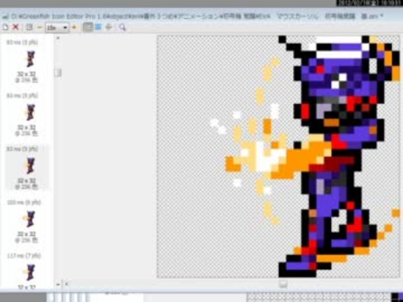Click the small x beside scroll-down arrow

[x=66, y=284]
